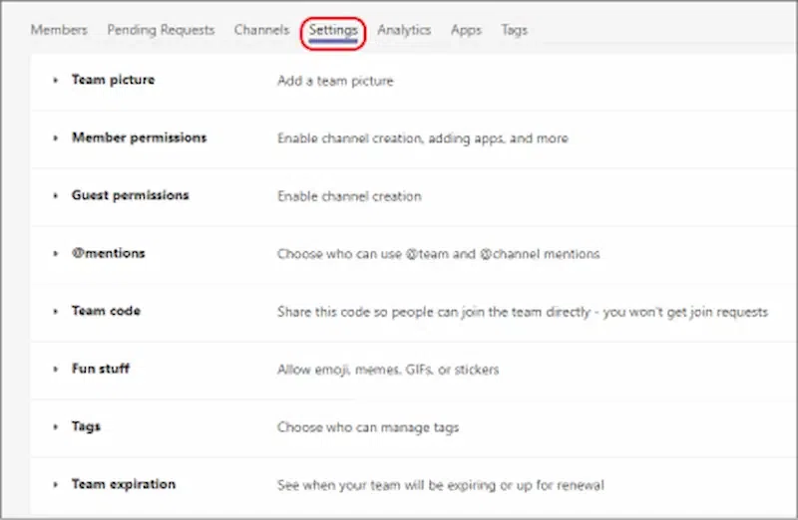Switch to the Members tab
This screenshot has height=520, width=798.
(x=59, y=30)
